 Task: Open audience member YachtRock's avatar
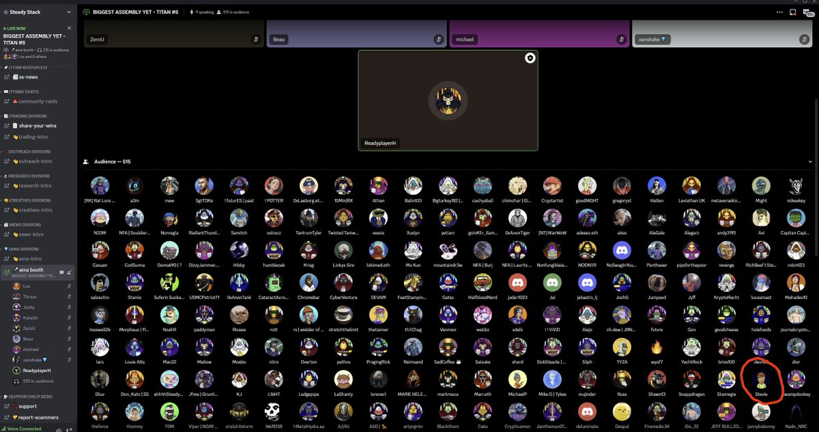click(691, 348)
